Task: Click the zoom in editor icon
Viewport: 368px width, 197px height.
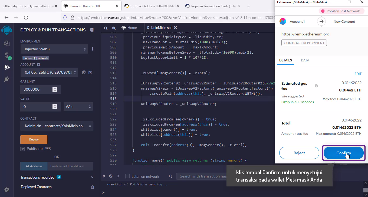Action: point(114,28)
